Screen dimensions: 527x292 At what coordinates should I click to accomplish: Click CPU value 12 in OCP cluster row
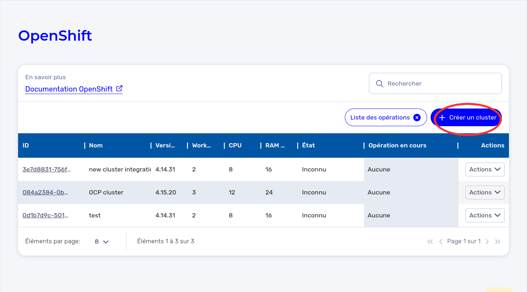[x=232, y=192]
